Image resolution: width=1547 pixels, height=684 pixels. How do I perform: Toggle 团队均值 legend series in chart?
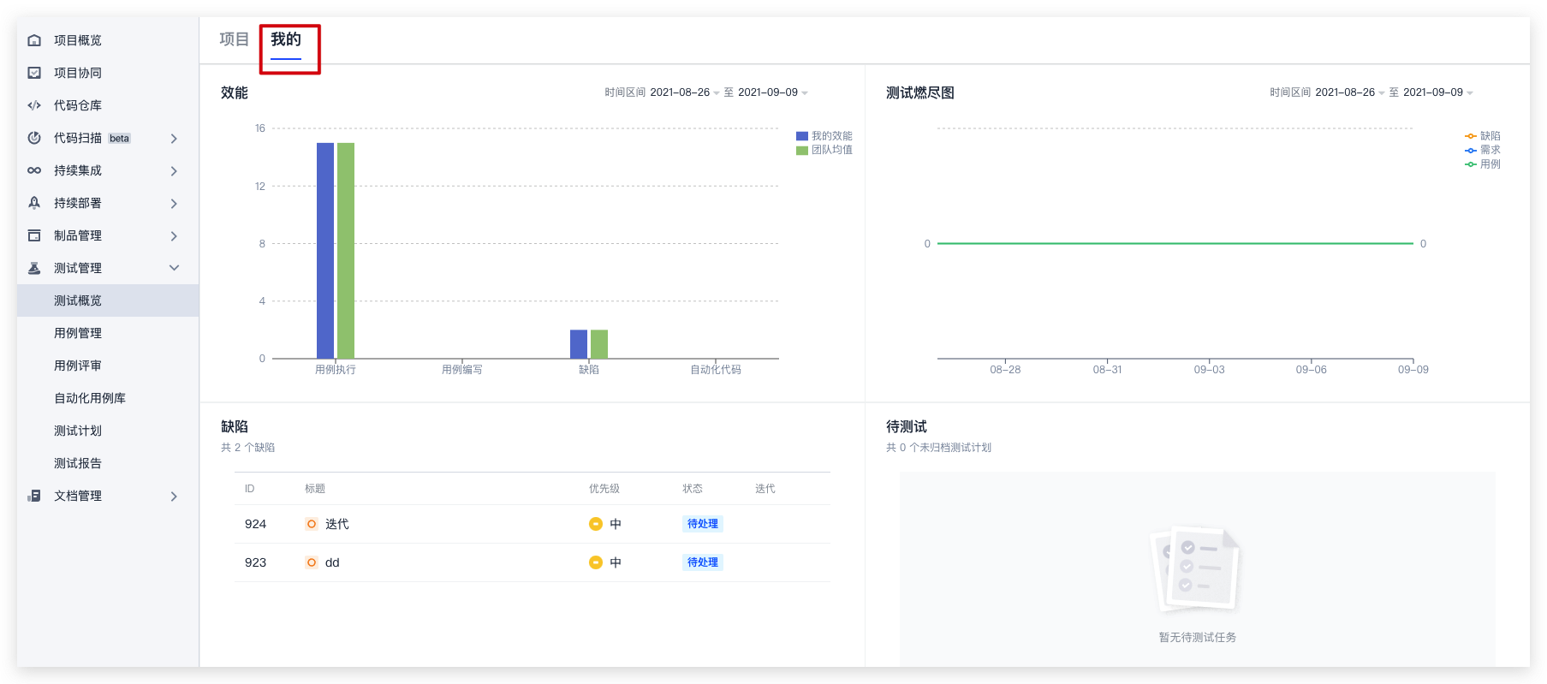pos(824,150)
